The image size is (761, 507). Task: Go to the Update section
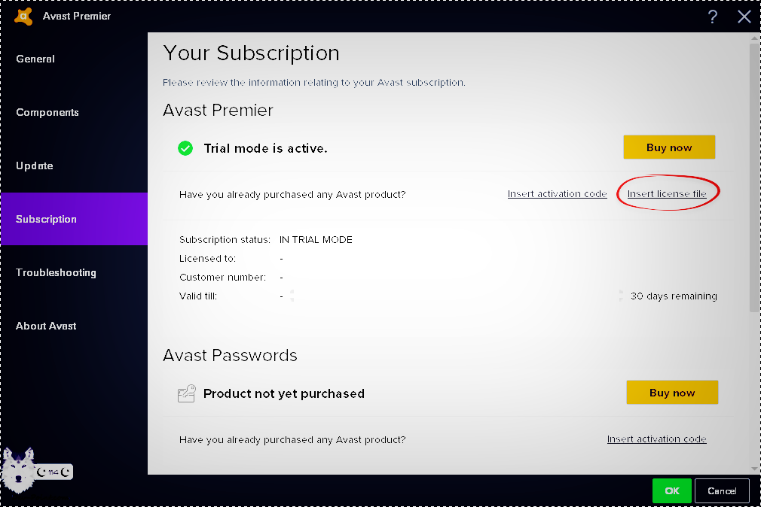tap(35, 165)
